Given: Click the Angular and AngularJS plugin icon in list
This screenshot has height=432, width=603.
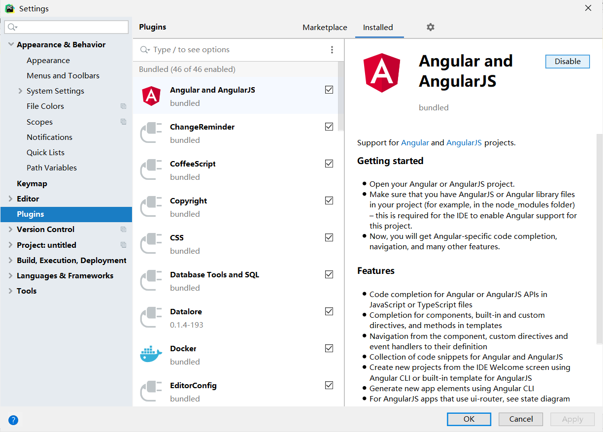Looking at the screenshot, I should click(x=151, y=96).
